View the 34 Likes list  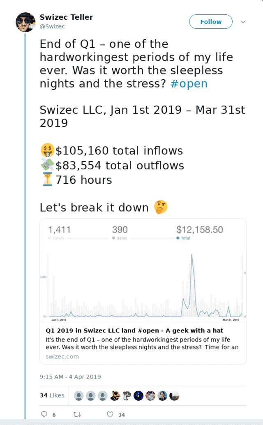52,395
